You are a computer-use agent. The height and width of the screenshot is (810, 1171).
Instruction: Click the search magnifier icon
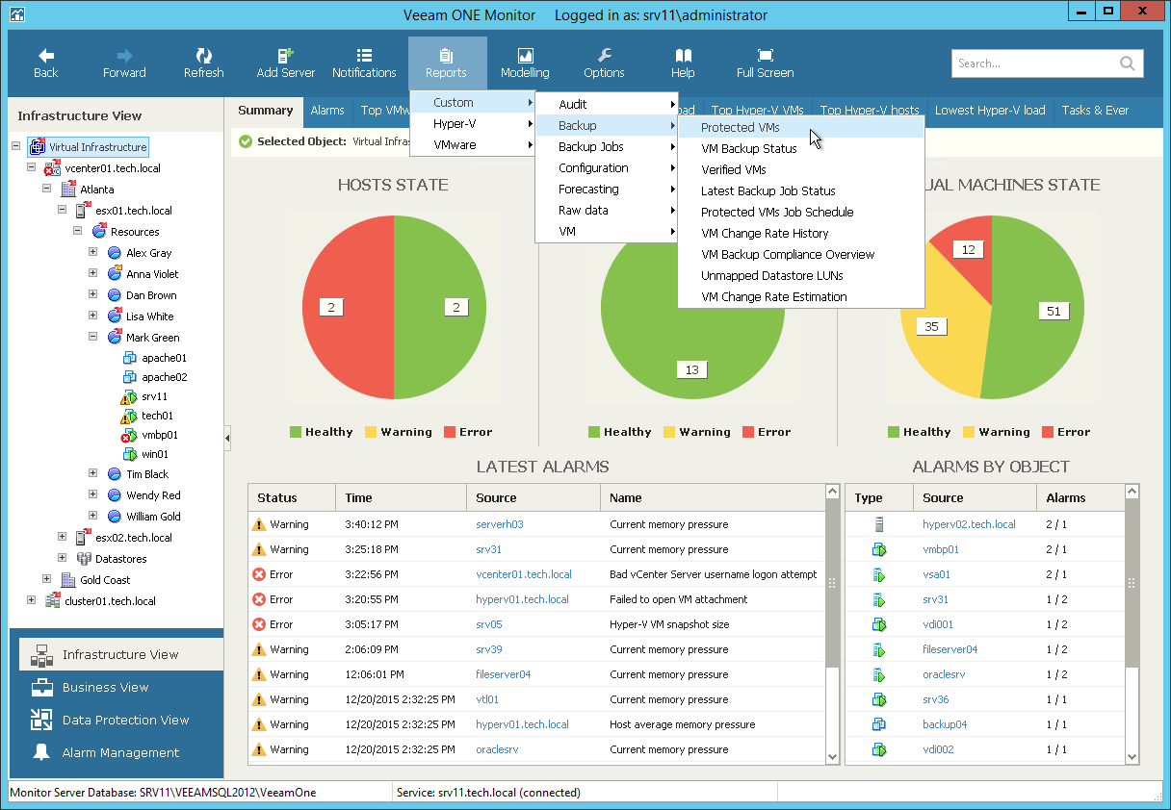pyautogui.click(x=1128, y=63)
